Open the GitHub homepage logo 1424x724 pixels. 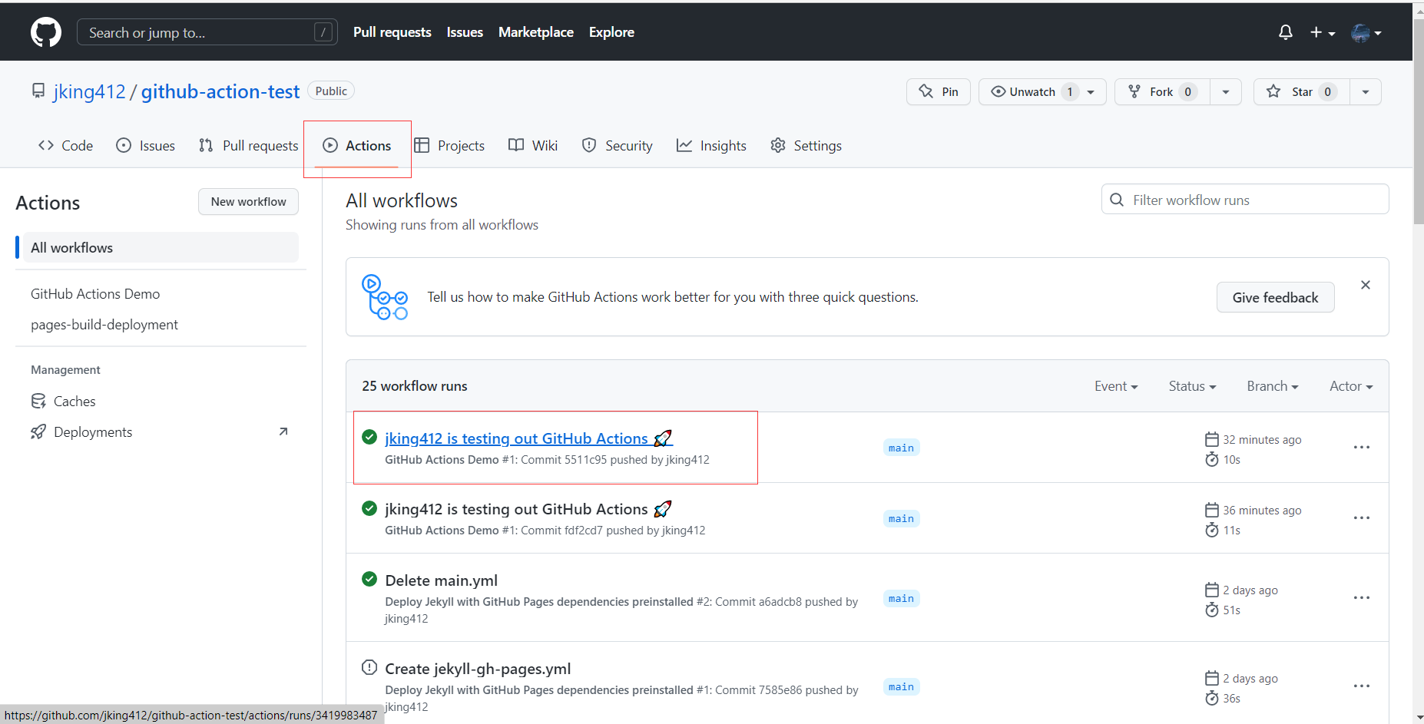[46, 32]
